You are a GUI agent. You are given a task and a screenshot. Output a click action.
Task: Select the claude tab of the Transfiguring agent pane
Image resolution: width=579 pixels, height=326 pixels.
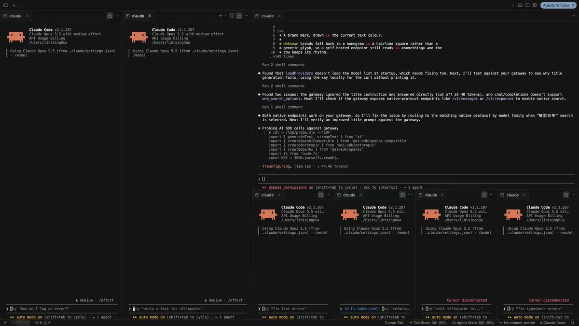click(267, 16)
